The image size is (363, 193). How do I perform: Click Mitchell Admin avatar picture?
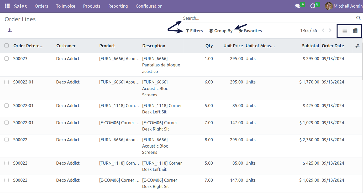(329, 6)
